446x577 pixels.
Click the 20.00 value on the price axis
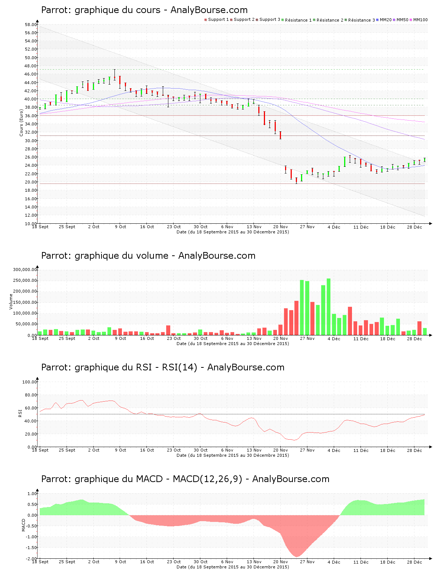(31, 182)
